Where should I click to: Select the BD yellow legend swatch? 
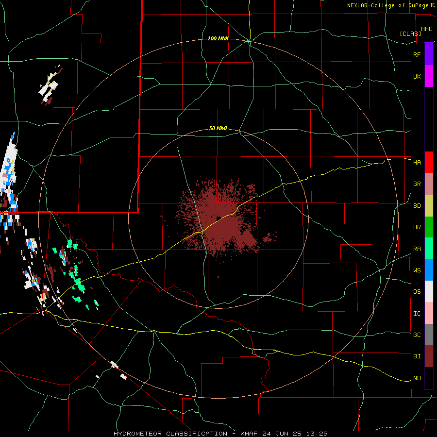tap(429, 206)
